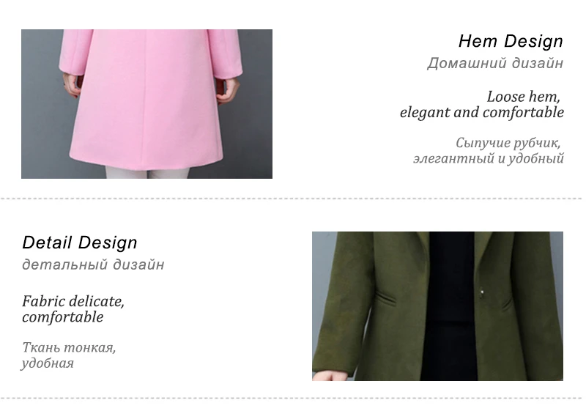Click the "элегантный и удобный" text line
Image resolution: width=586 pixels, height=411 pixels.
coord(489,158)
